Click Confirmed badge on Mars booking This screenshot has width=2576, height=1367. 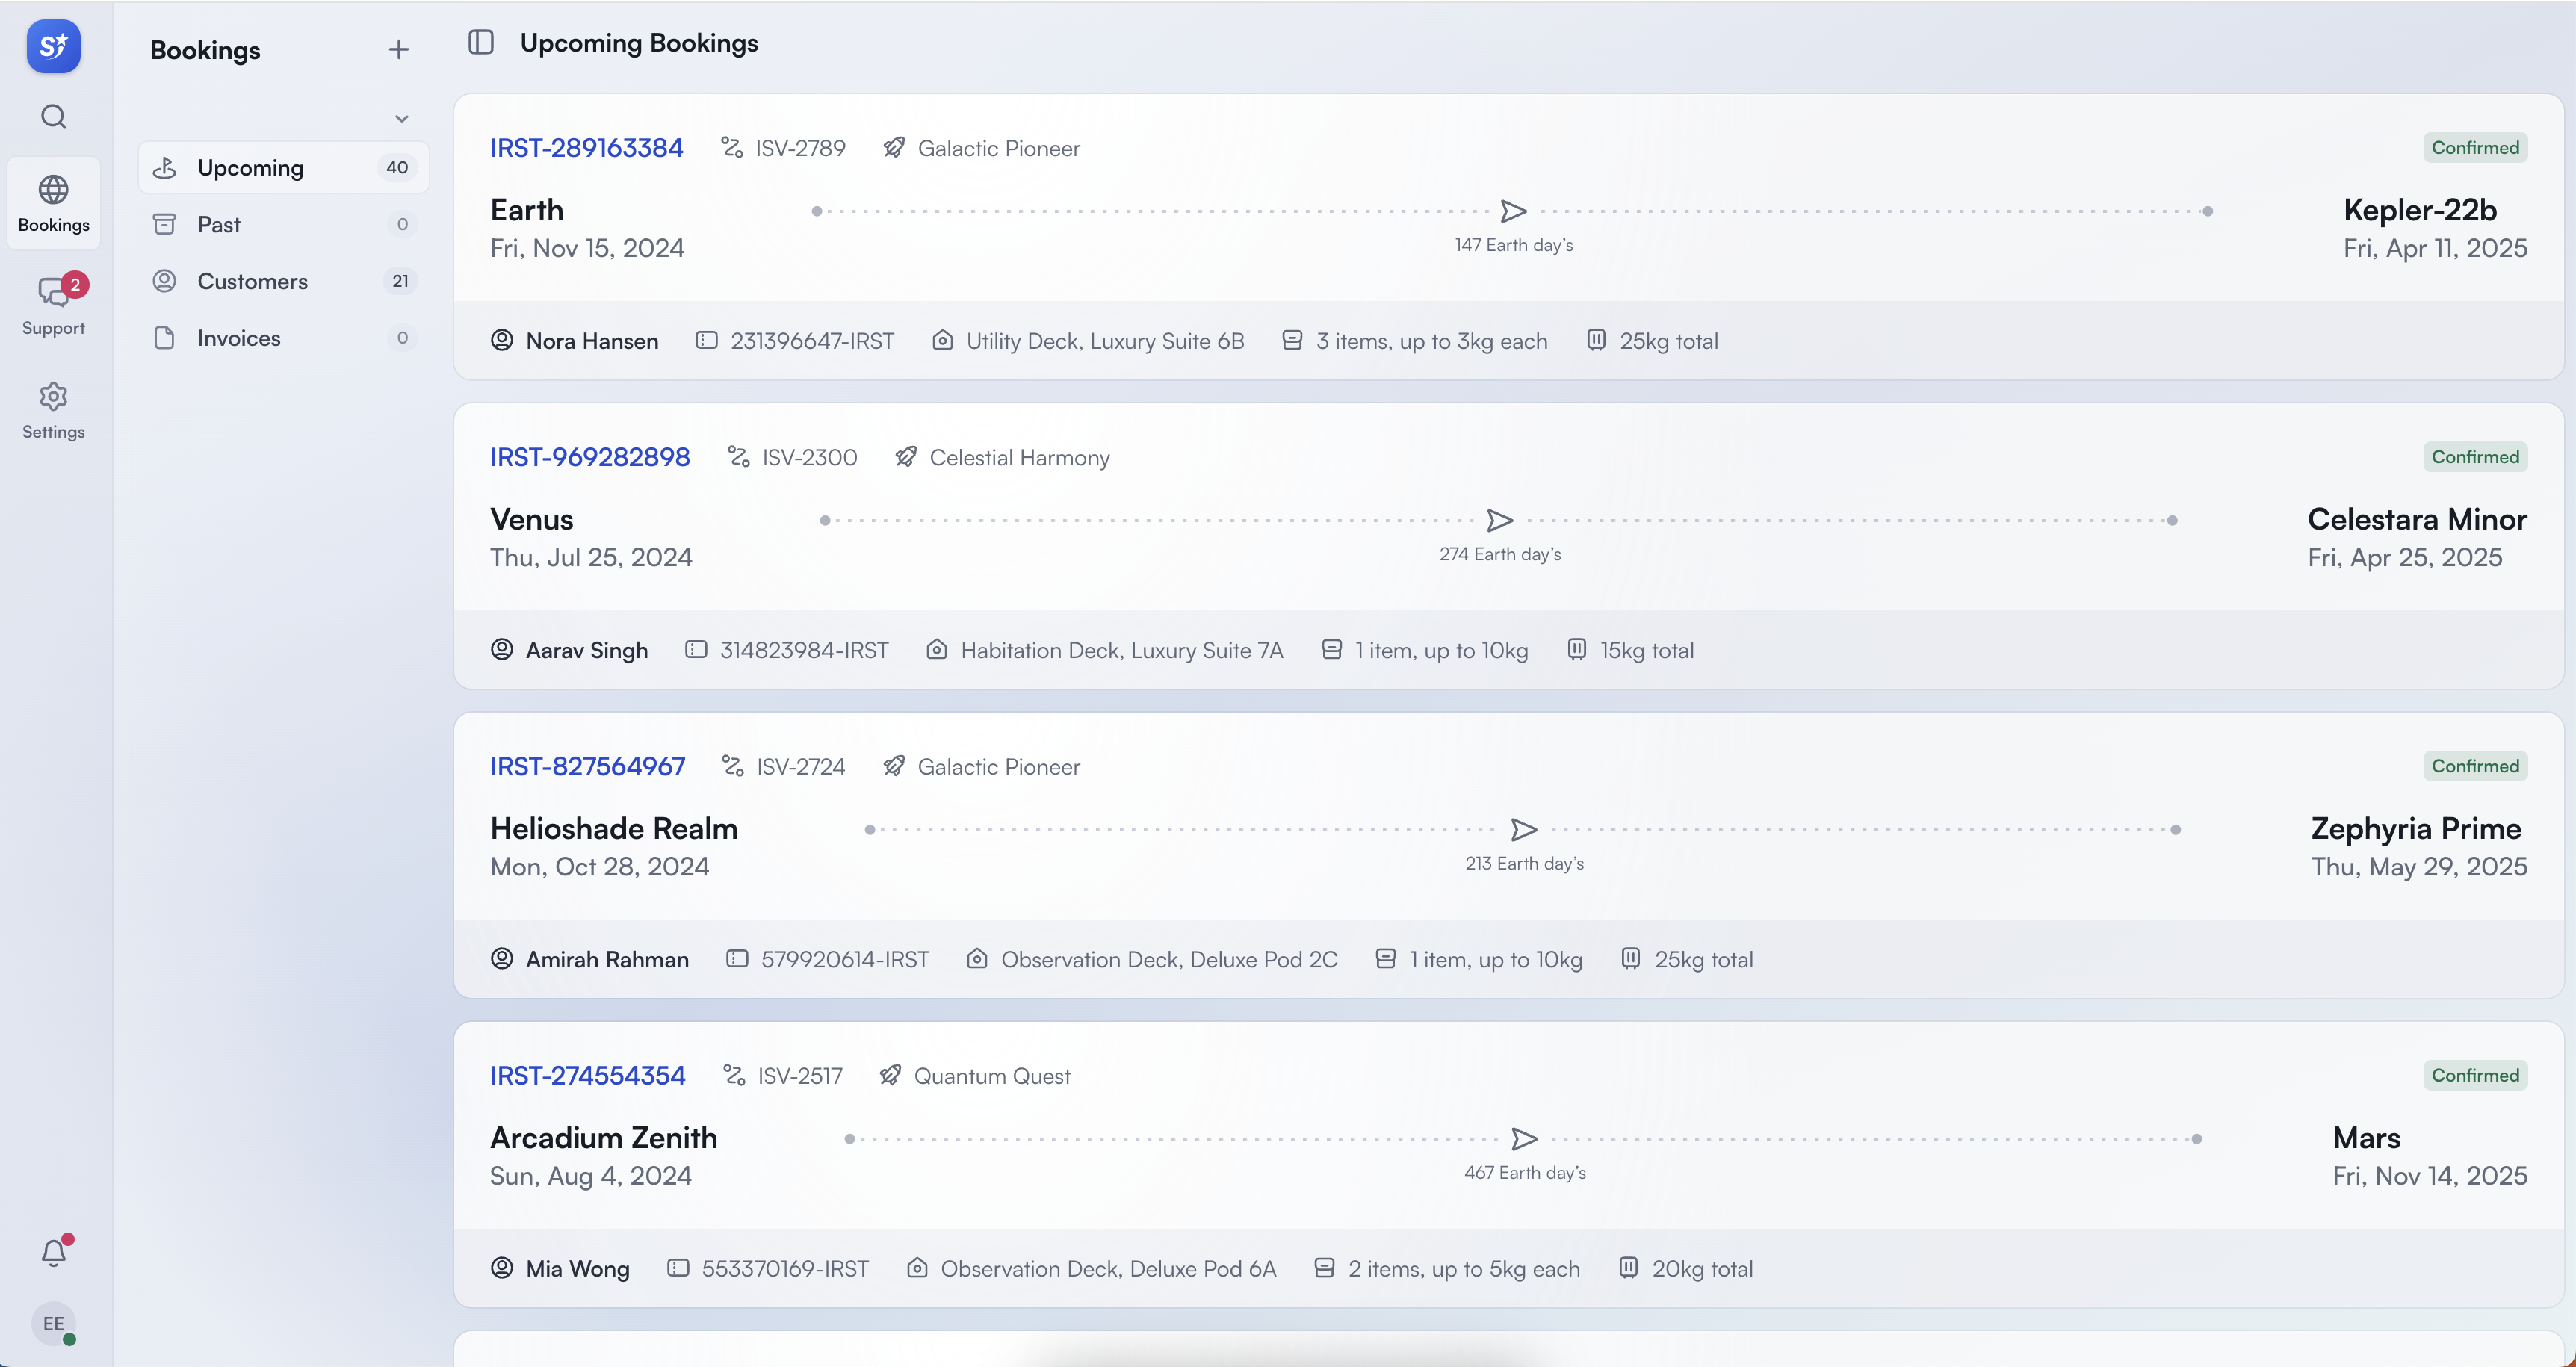pos(2474,1075)
